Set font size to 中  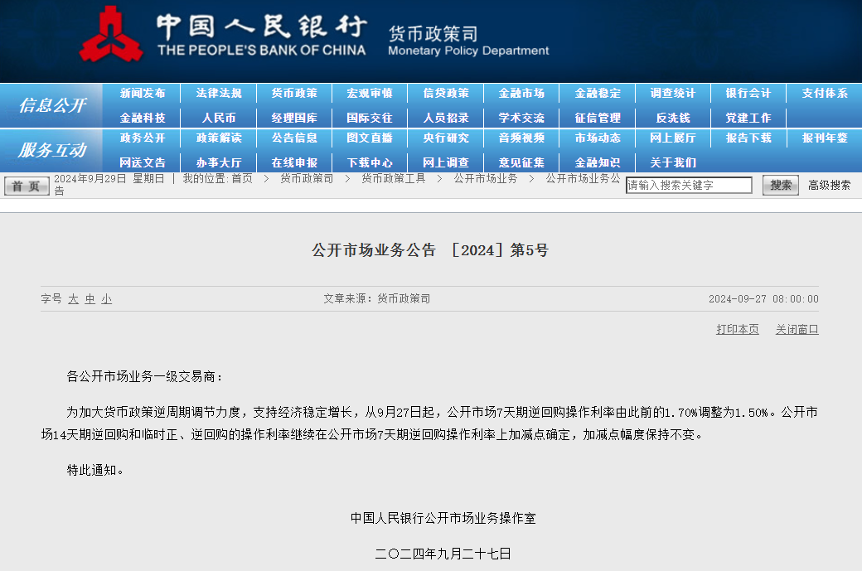(x=90, y=299)
